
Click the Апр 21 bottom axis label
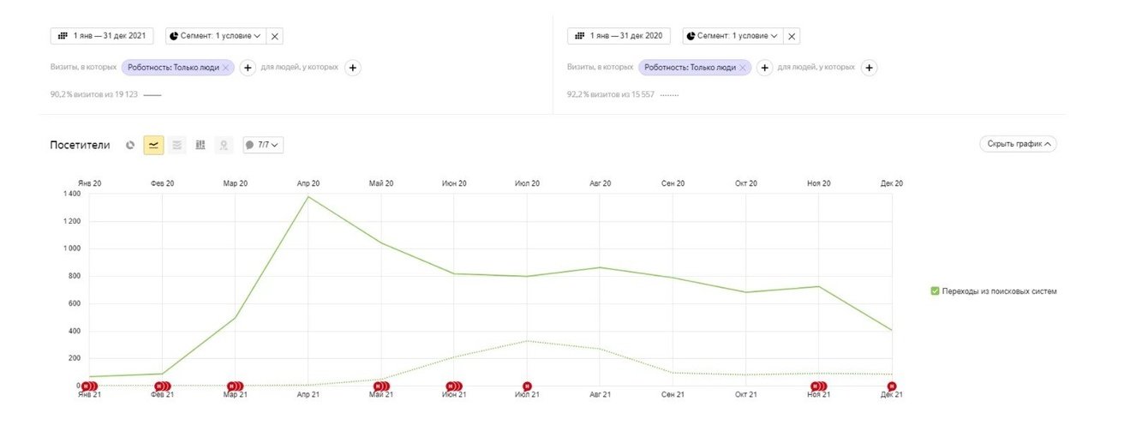[308, 395]
